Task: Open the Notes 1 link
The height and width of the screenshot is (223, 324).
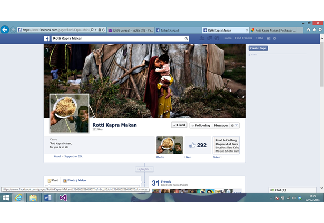Action: click(x=217, y=157)
